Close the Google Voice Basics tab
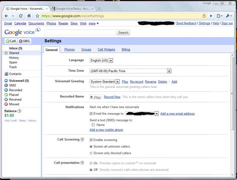The image size is (237, 180). pos(92,8)
